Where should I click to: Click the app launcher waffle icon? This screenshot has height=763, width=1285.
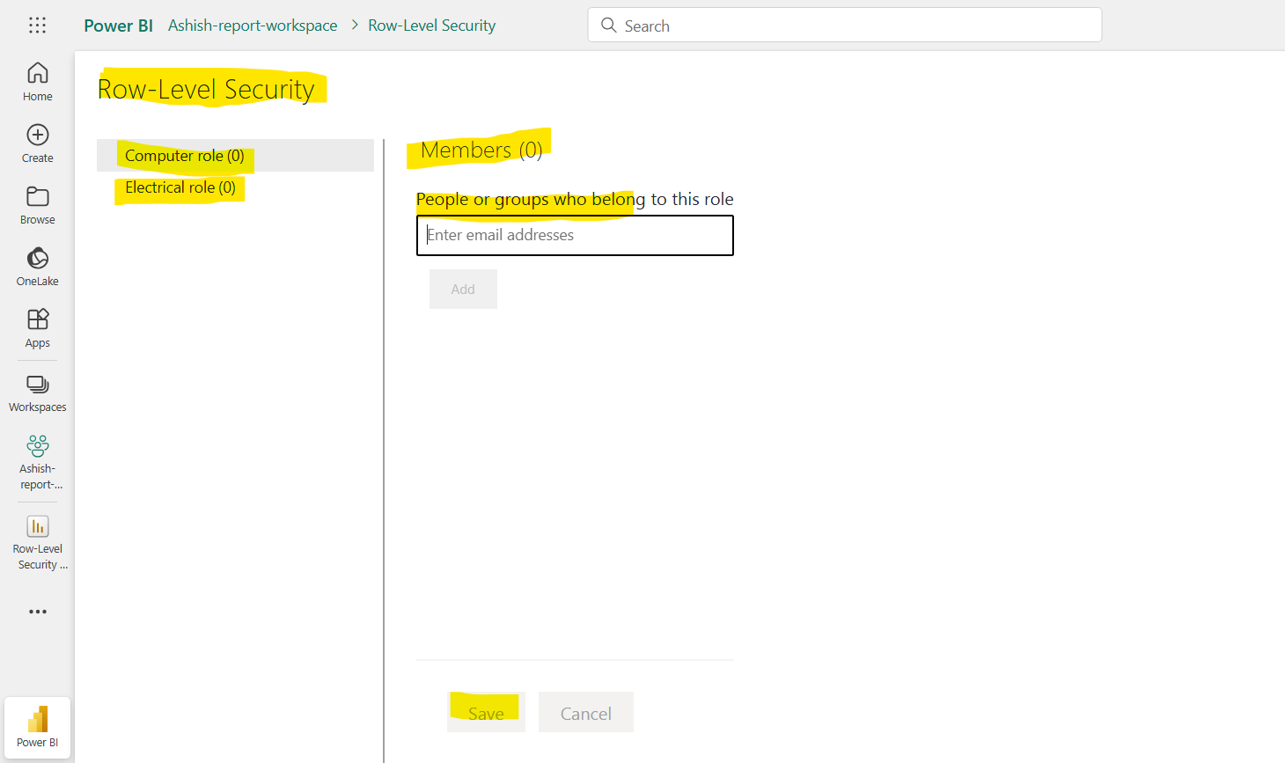[37, 25]
